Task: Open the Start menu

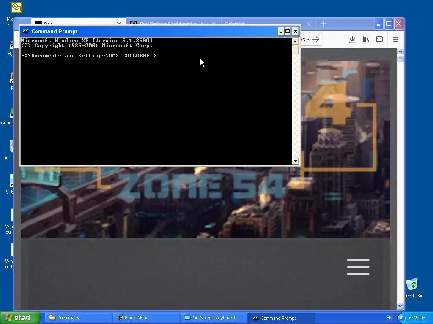Action: point(20,318)
